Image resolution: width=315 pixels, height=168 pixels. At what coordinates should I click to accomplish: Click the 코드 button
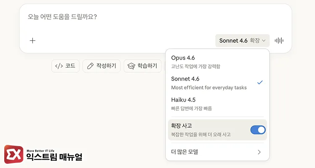66,66
